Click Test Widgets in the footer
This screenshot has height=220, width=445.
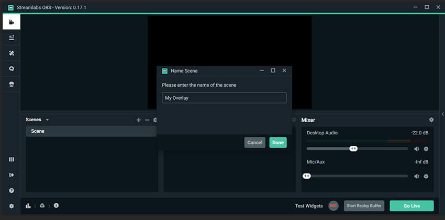click(x=309, y=206)
